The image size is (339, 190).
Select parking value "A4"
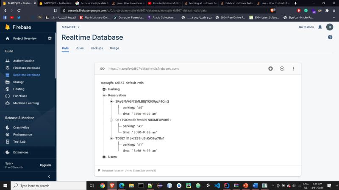point(140,108)
